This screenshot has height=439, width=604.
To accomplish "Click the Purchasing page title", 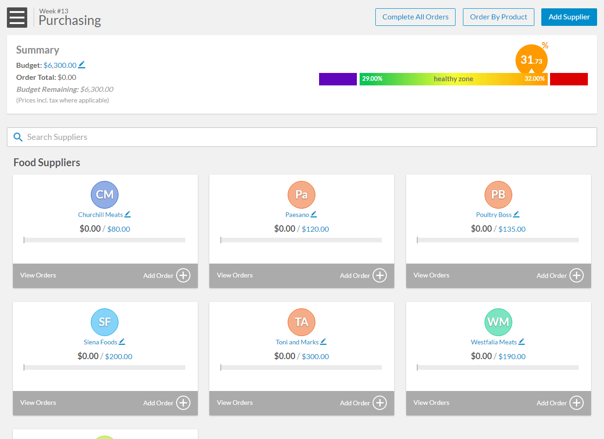I will click(70, 20).
